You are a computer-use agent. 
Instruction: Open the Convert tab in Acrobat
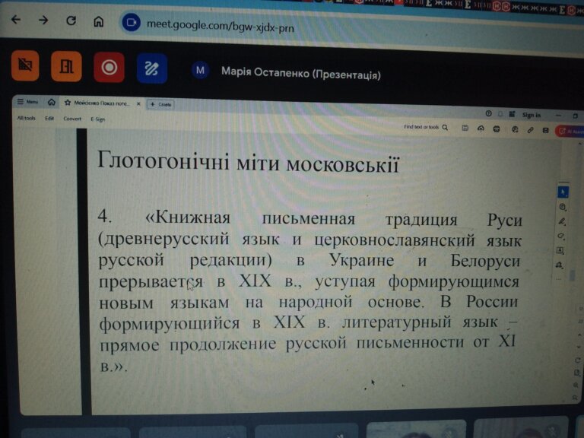pos(72,119)
